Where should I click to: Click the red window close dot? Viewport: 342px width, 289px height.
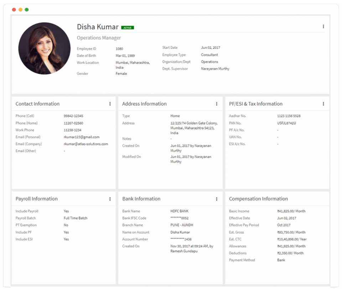pos(14,10)
